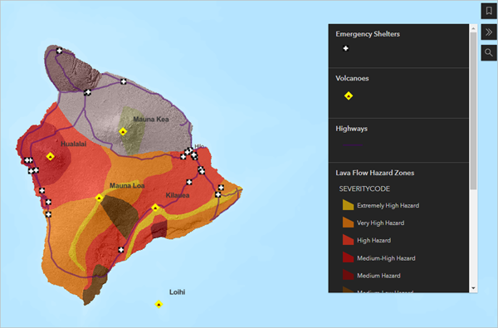Click the Medium-High Hazard legend swatch
Screen dimensions: 498x328
pyautogui.click(x=348, y=257)
